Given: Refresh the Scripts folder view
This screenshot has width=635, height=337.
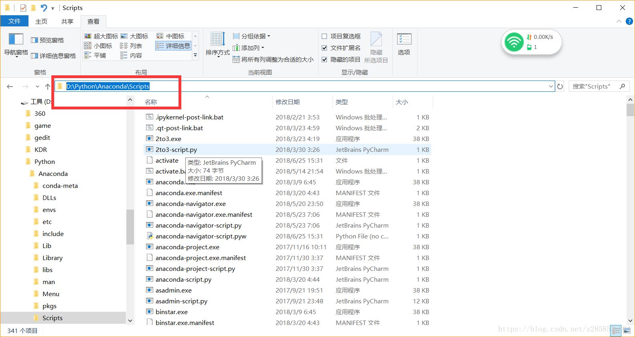Looking at the screenshot, I should pos(560,87).
